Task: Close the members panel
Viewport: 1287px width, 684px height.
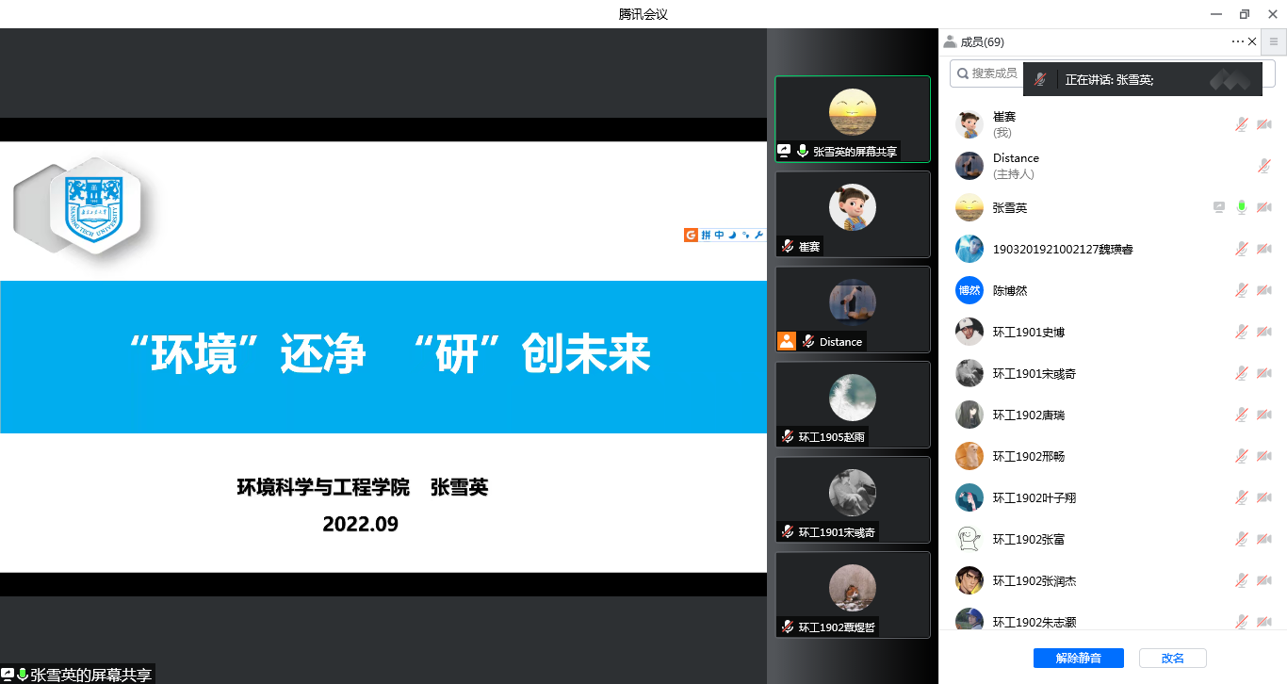Action: tap(1252, 41)
